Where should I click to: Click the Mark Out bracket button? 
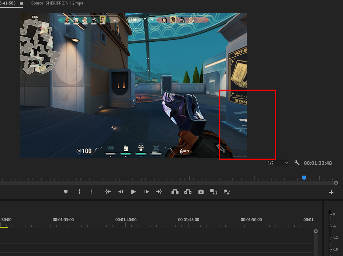tap(91, 192)
